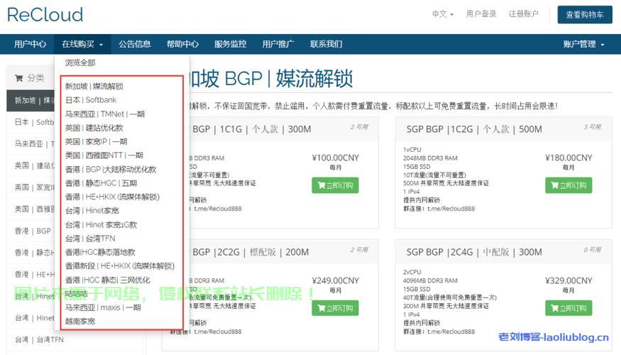Click the 用户登录 link

click(x=481, y=14)
